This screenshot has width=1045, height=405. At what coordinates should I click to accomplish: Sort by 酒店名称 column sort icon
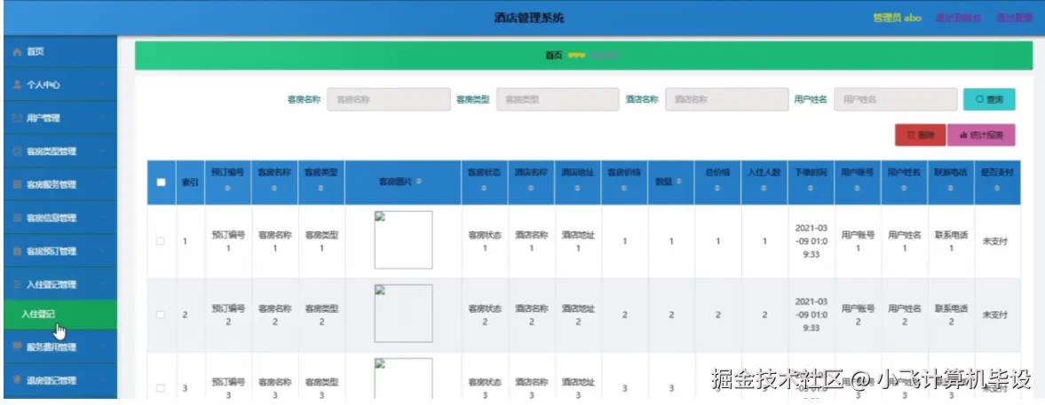click(531, 189)
